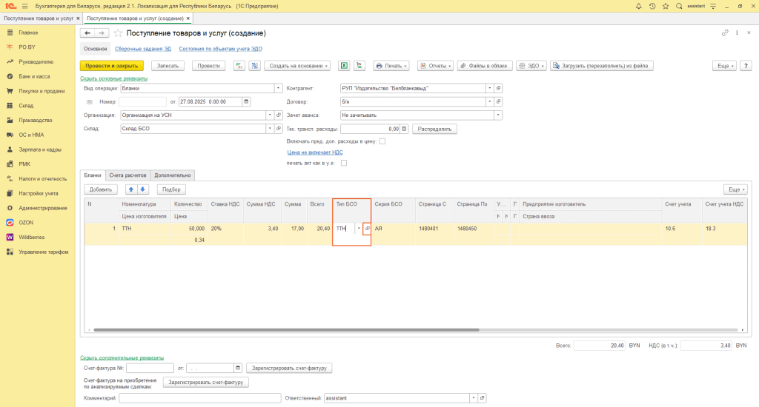The image size is (759, 407).
Task: Expand Договор dropdown arrow
Action: tap(490, 101)
